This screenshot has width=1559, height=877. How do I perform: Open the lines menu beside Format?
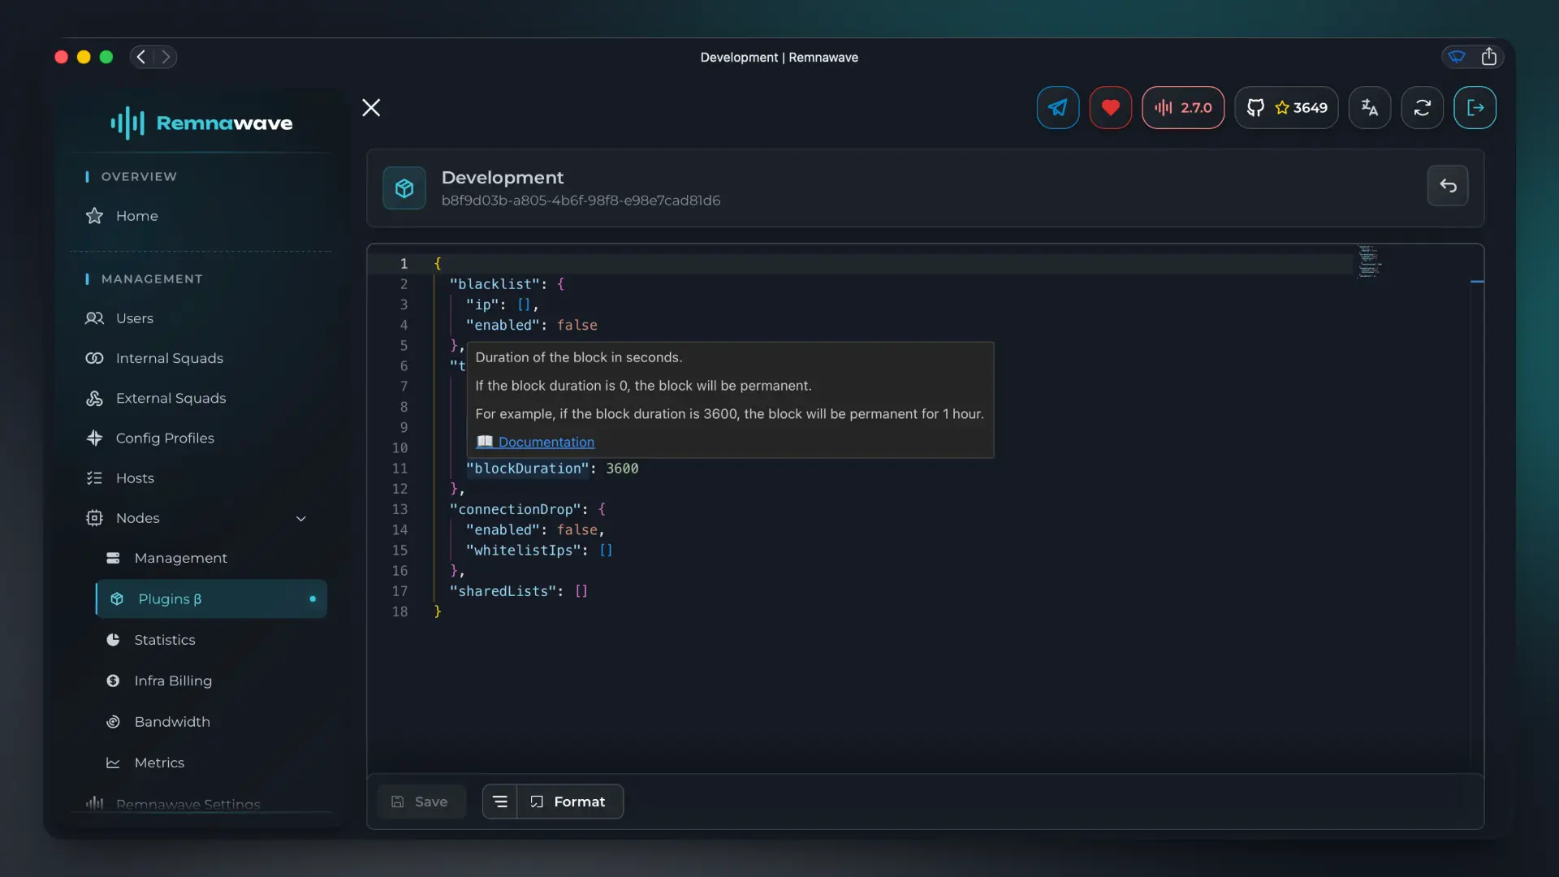click(x=500, y=801)
